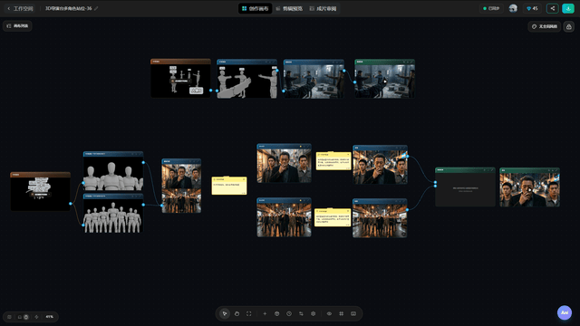
Task: Click input port of the stacked two-image node
Action: pos(161,206)
